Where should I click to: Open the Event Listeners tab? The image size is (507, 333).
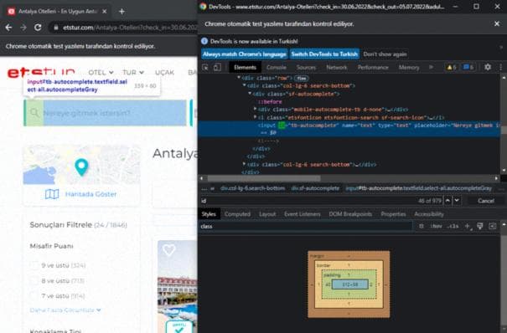tap(302, 214)
